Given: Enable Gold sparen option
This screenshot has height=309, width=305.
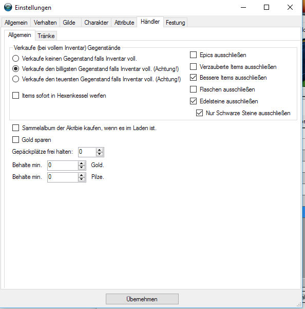Looking at the screenshot, I should 16,139.
